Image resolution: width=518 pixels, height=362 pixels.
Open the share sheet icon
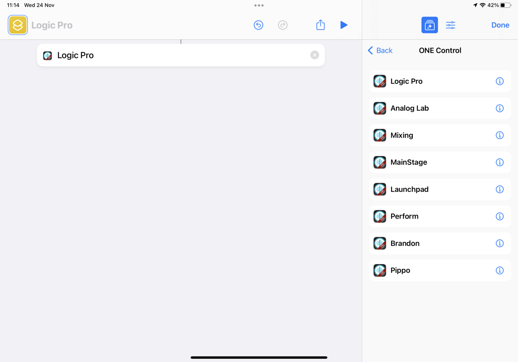point(320,25)
